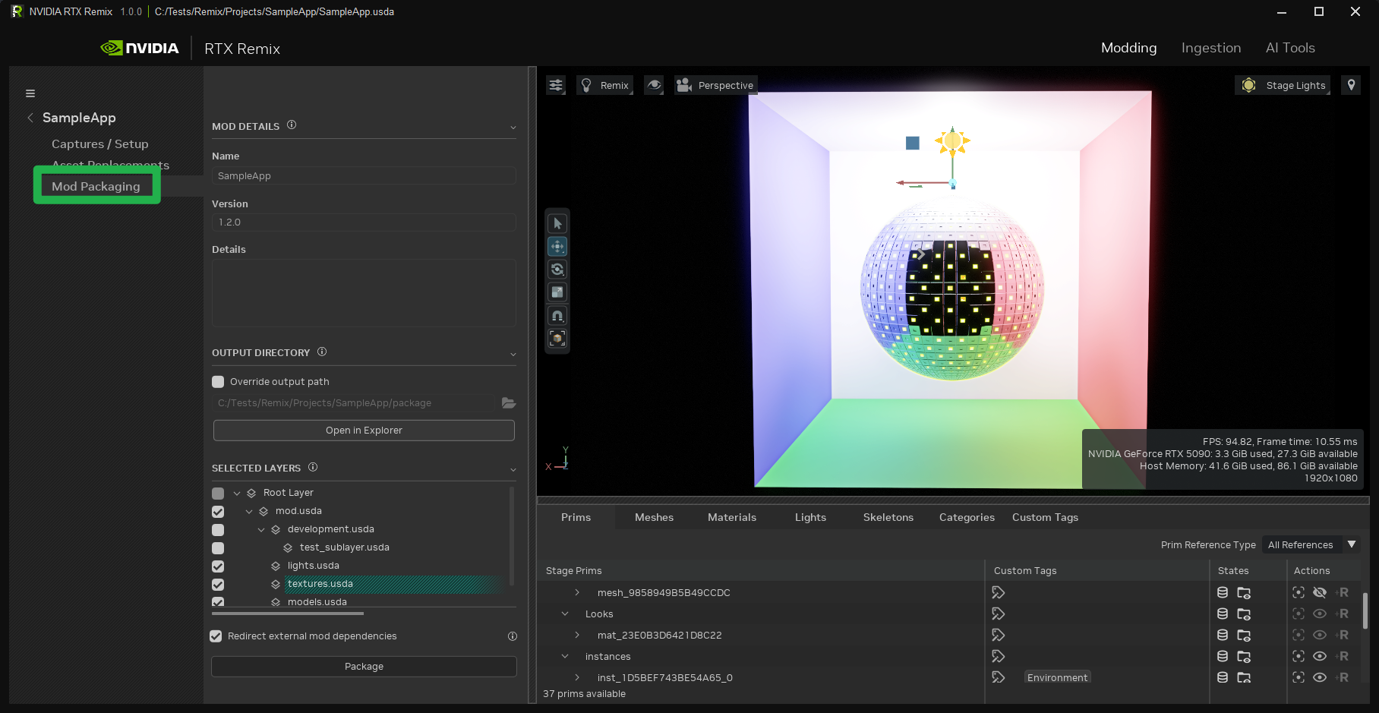Image resolution: width=1379 pixels, height=713 pixels.
Task: Activate the Rotate tool
Action: point(557,269)
